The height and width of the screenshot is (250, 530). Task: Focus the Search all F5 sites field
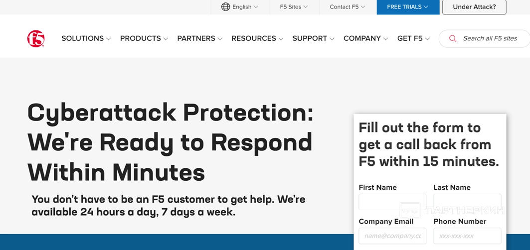(490, 38)
